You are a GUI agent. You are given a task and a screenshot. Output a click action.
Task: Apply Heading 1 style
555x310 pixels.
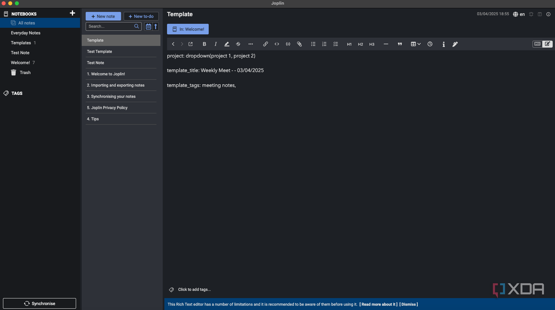pyautogui.click(x=349, y=44)
